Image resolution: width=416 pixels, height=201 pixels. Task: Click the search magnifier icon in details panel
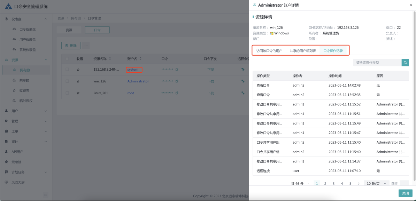pyautogui.click(x=405, y=63)
